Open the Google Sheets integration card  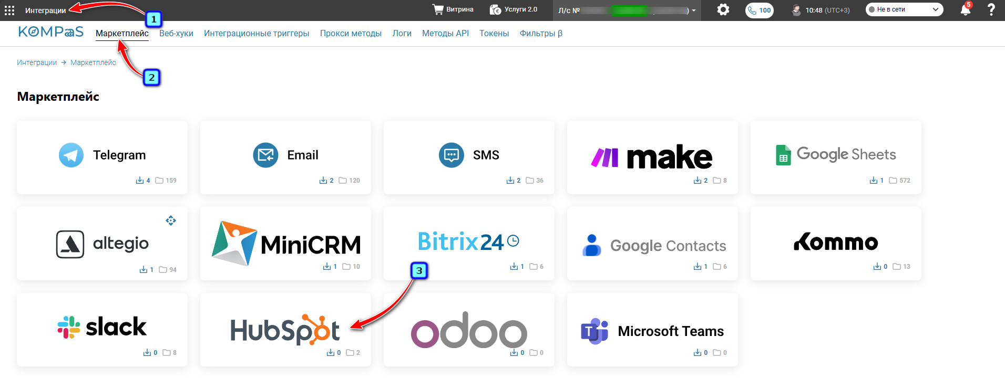[x=836, y=157]
